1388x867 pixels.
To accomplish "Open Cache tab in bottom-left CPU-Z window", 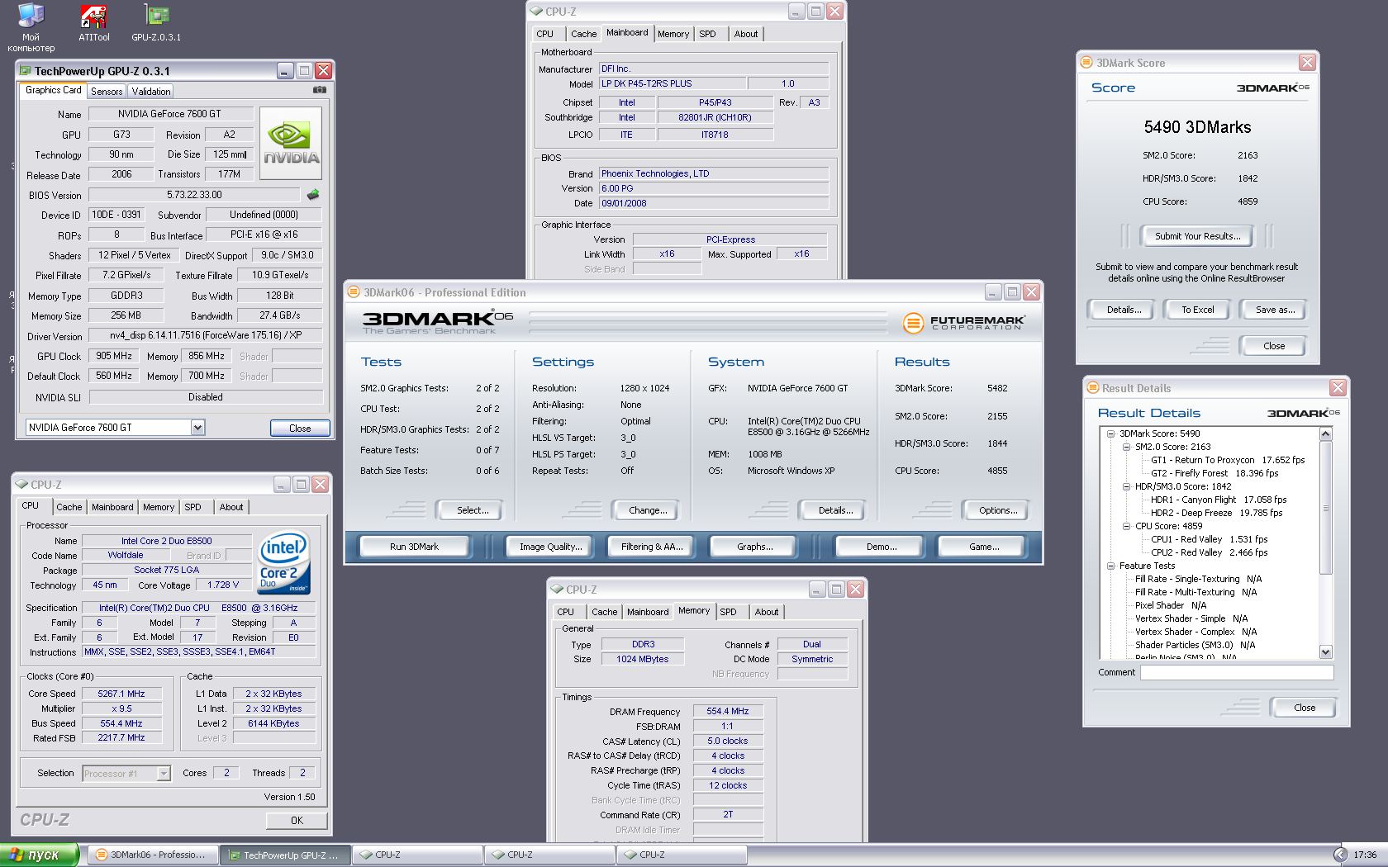I will (69, 507).
